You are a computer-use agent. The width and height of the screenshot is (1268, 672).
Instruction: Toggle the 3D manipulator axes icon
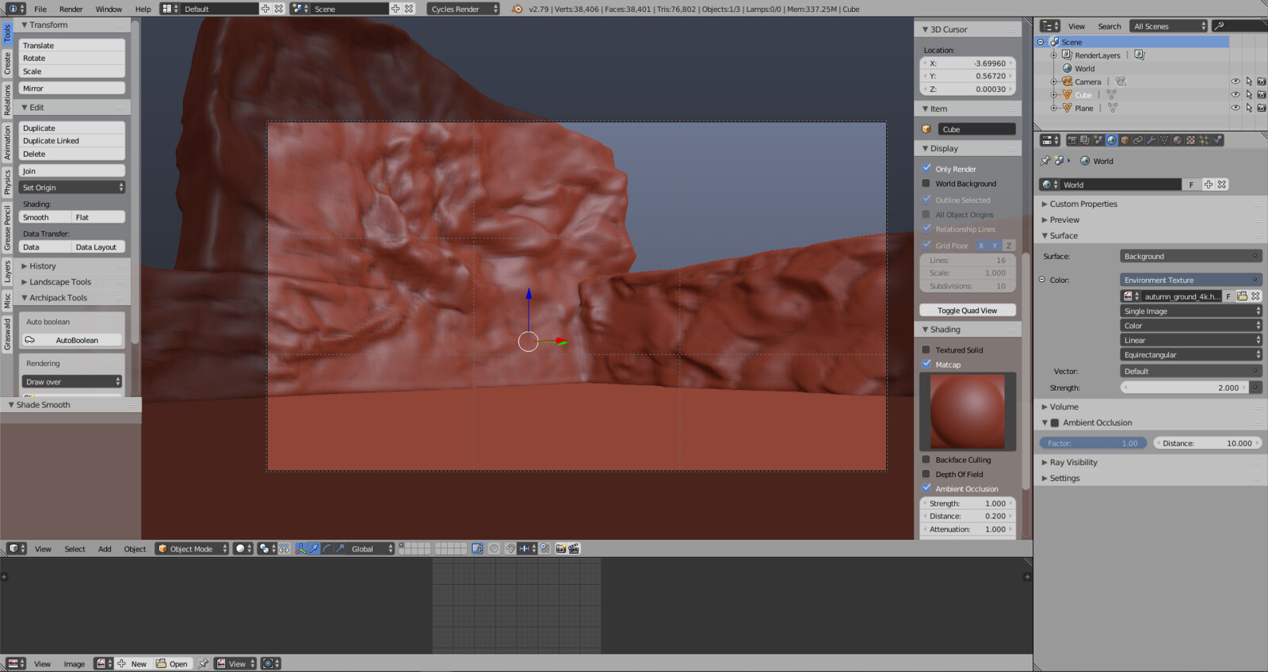pos(300,548)
